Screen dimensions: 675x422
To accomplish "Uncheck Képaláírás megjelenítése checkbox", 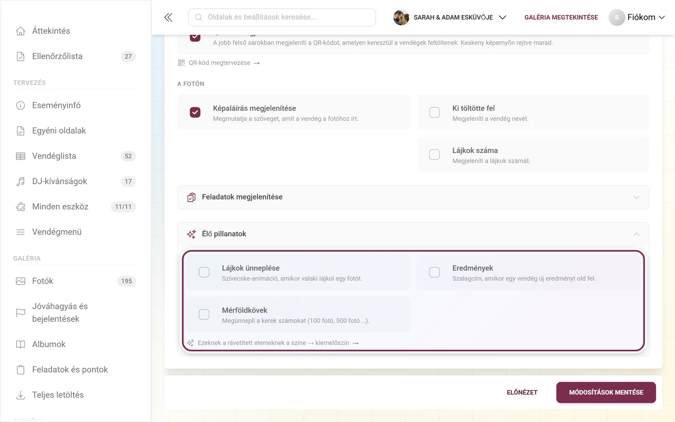I will tap(195, 113).
